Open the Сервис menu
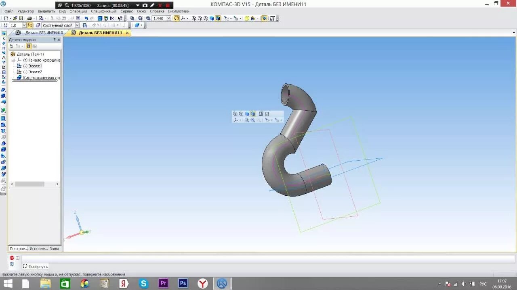This screenshot has width=517, height=290. [x=126, y=11]
